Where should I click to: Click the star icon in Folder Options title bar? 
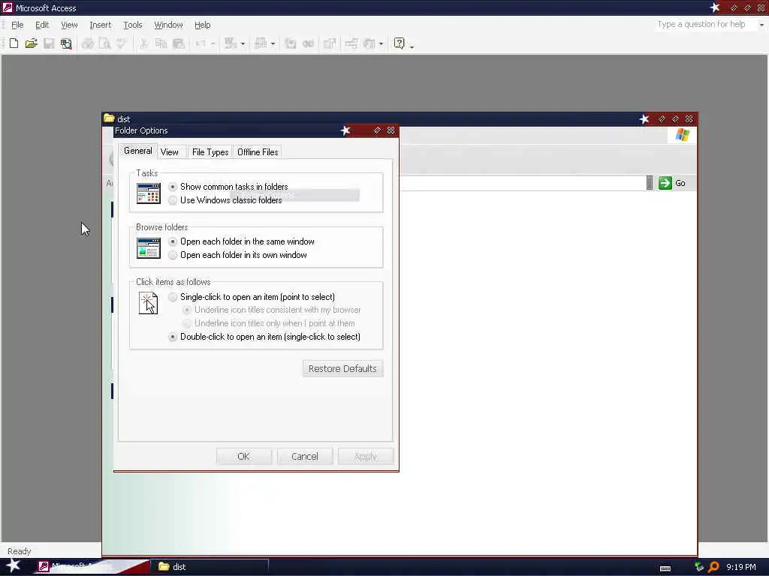[x=345, y=130]
